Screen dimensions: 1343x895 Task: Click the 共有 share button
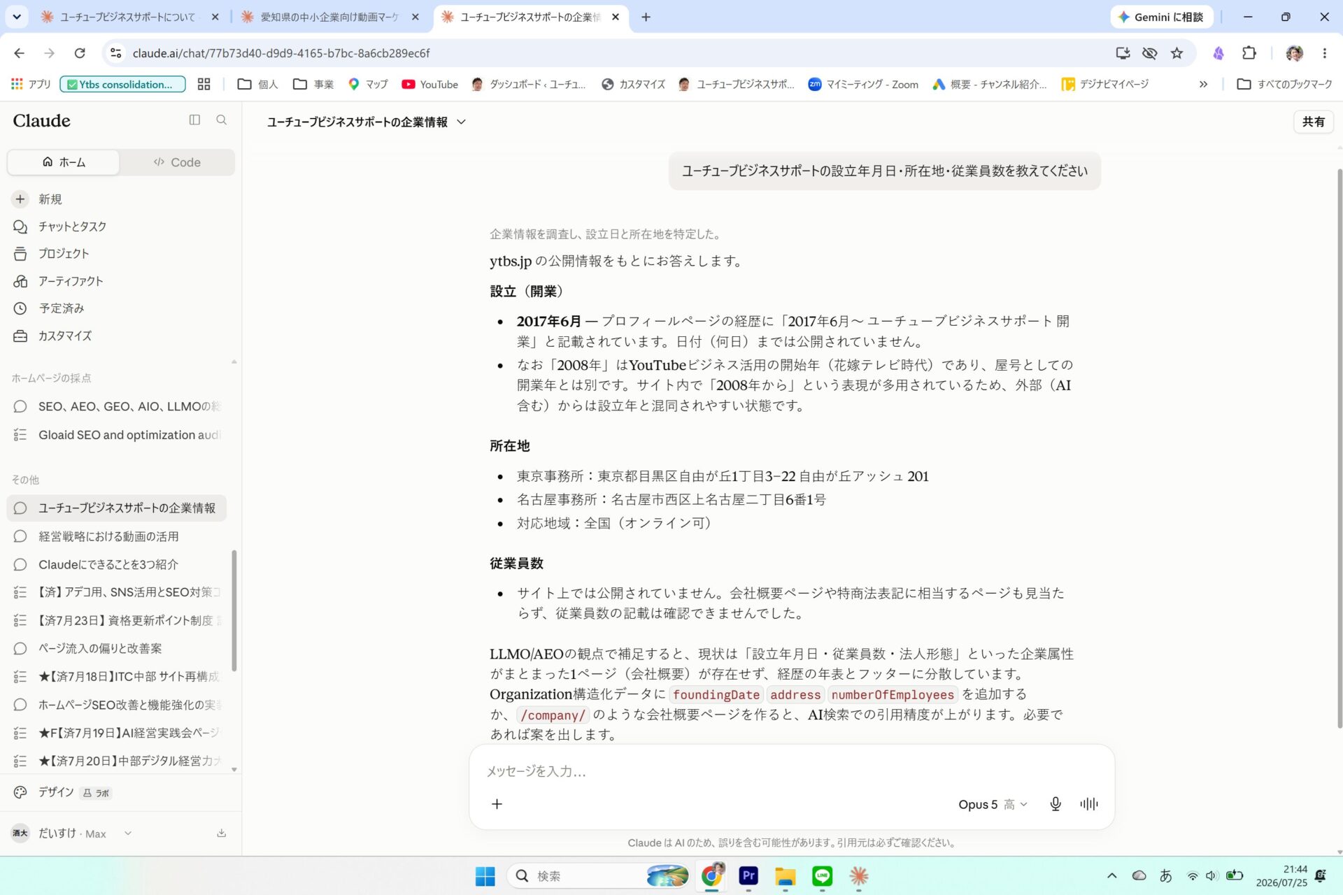tap(1313, 122)
